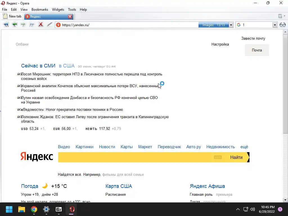
Task: Open the closed tabs trash can icon
Action: click(280, 16)
